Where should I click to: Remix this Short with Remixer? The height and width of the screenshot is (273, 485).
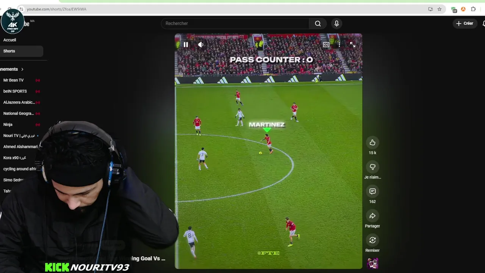372,240
